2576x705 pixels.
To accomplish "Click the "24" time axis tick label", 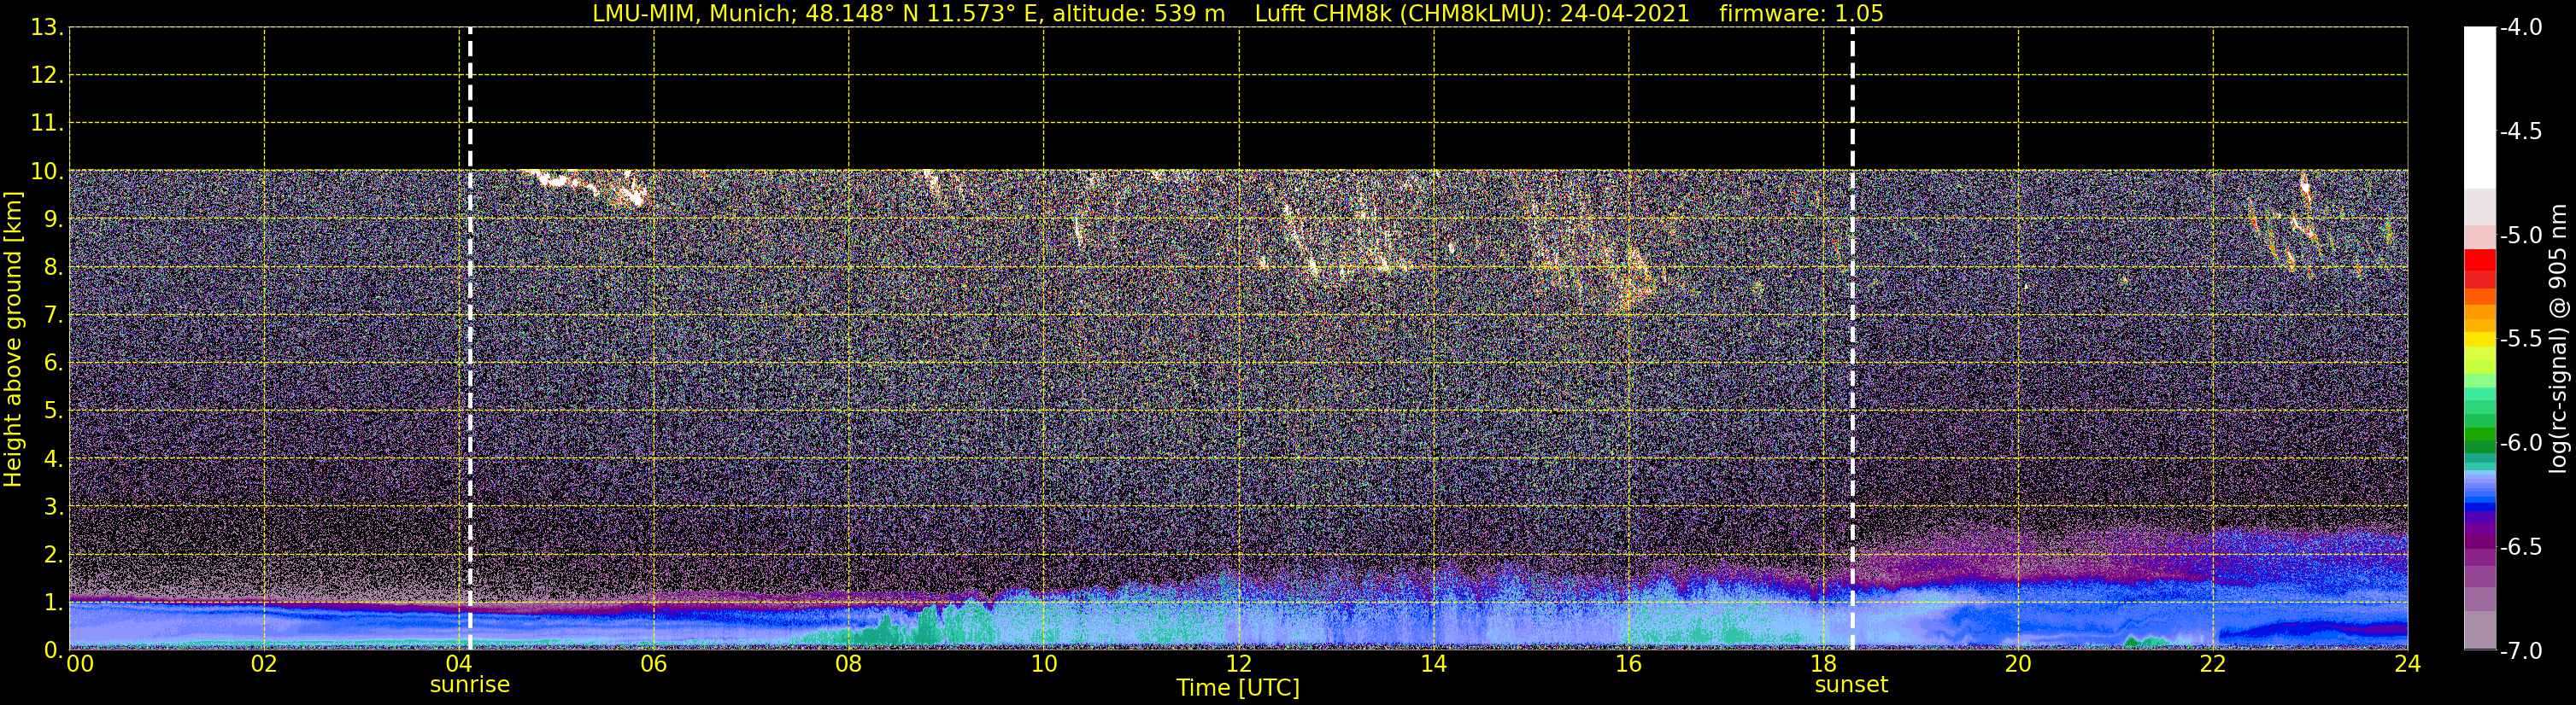I will click(x=2408, y=664).
